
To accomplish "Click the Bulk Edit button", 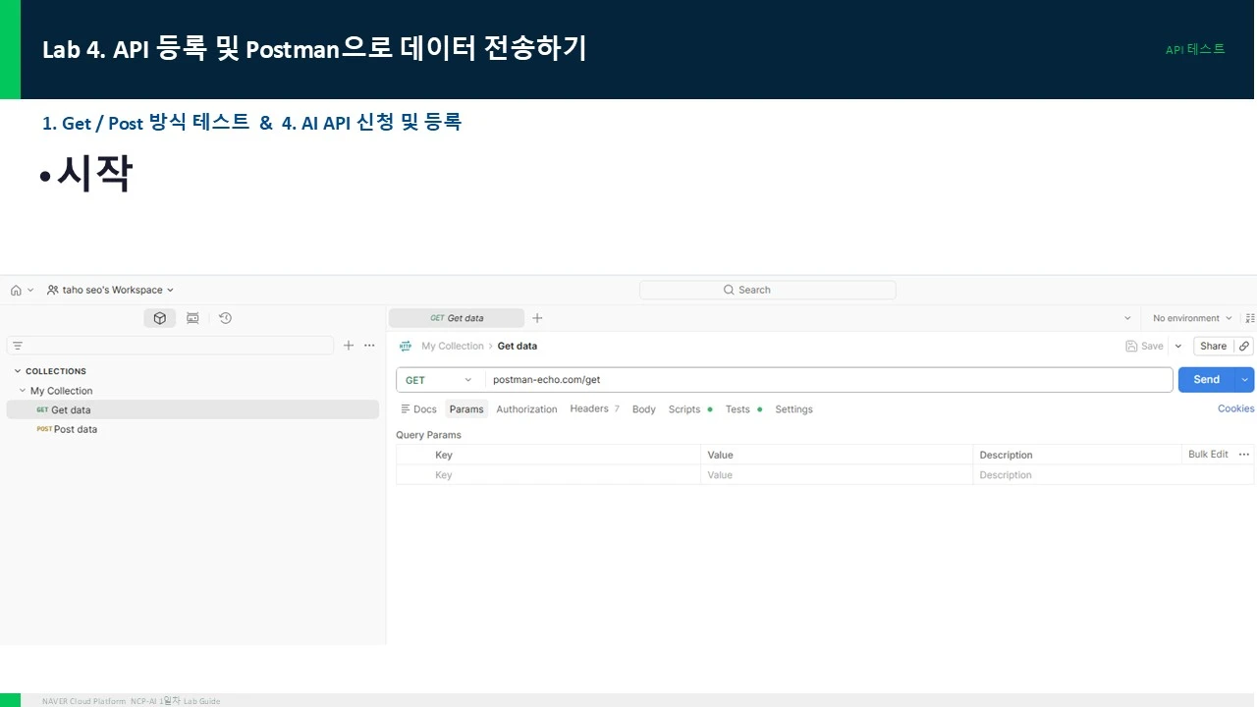I will point(1208,455).
